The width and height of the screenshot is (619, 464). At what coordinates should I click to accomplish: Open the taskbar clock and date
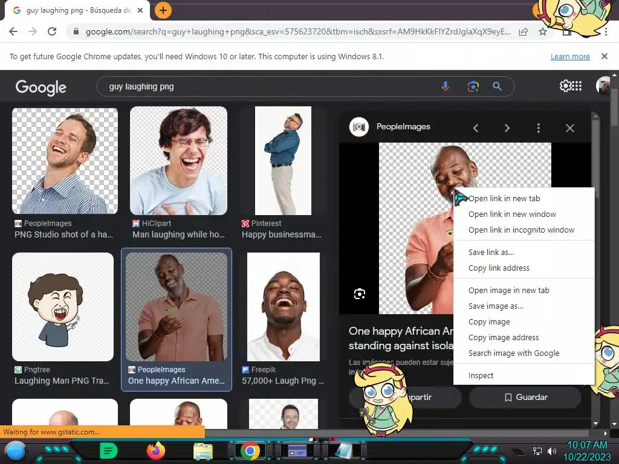[587, 451]
